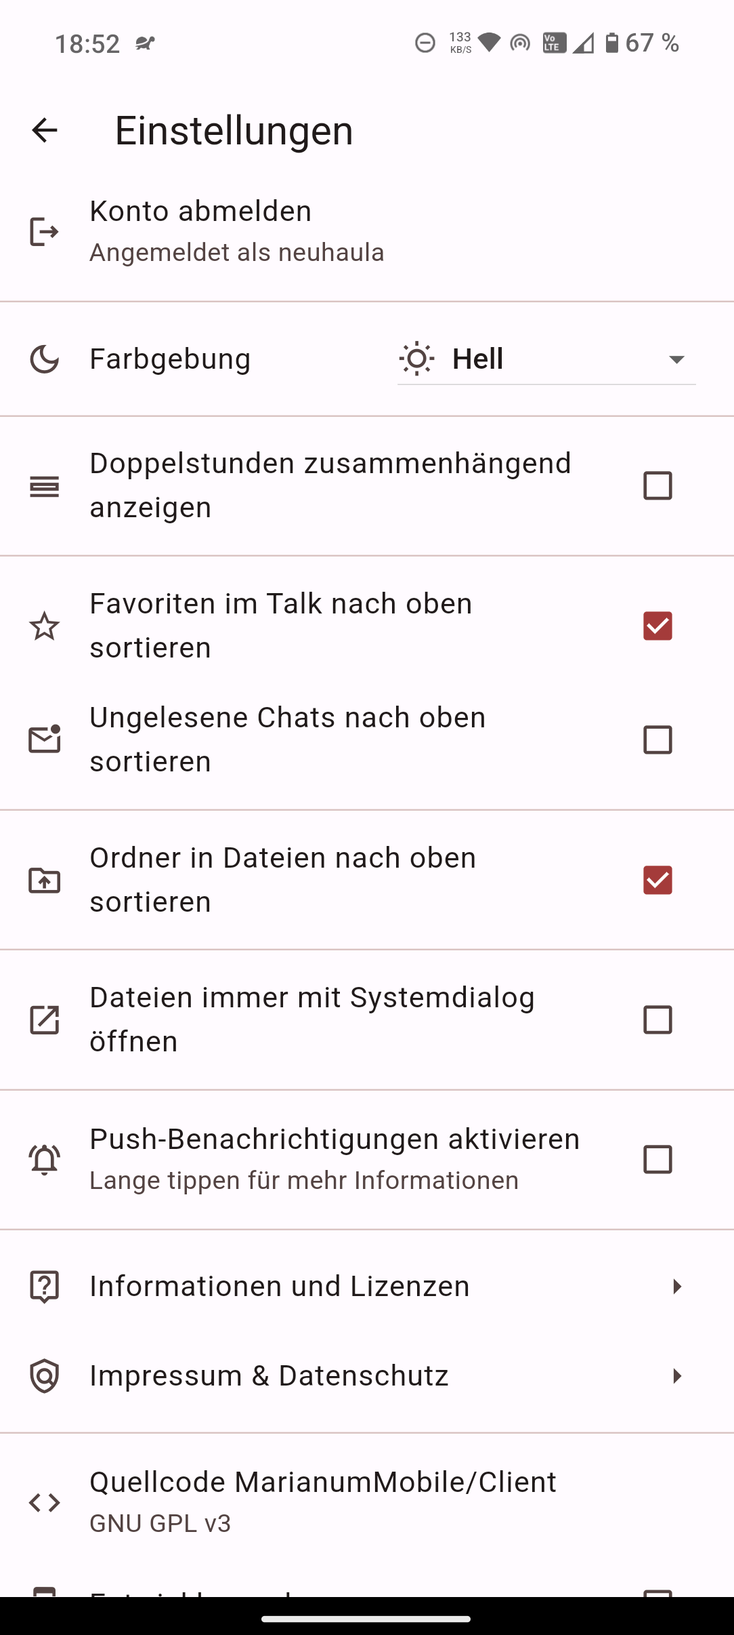Tap the star icon for Favoriten sorting
734x1635 pixels.
[x=45, y=626]
